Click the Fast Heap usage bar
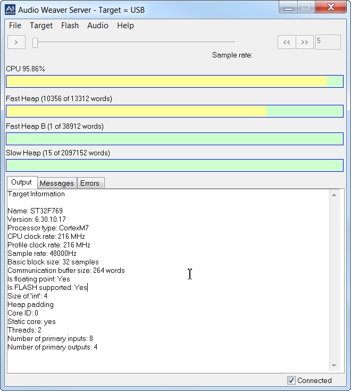 click(x=174, y=111)
